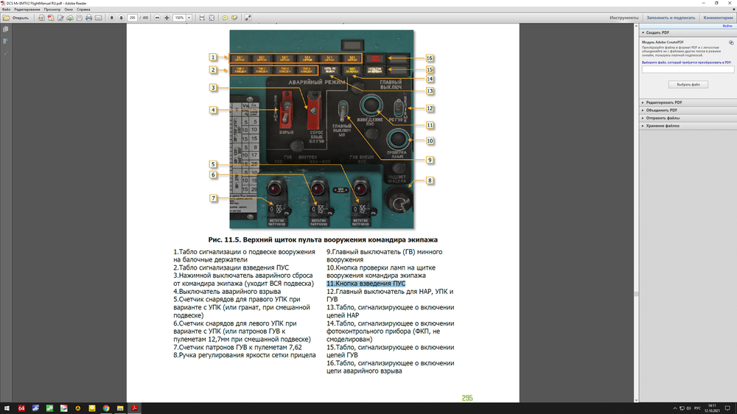Click the Выбрать файл button

point(688,85)
